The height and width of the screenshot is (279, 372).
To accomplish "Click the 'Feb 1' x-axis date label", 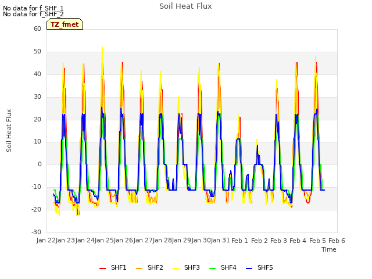I will point(239,241).
